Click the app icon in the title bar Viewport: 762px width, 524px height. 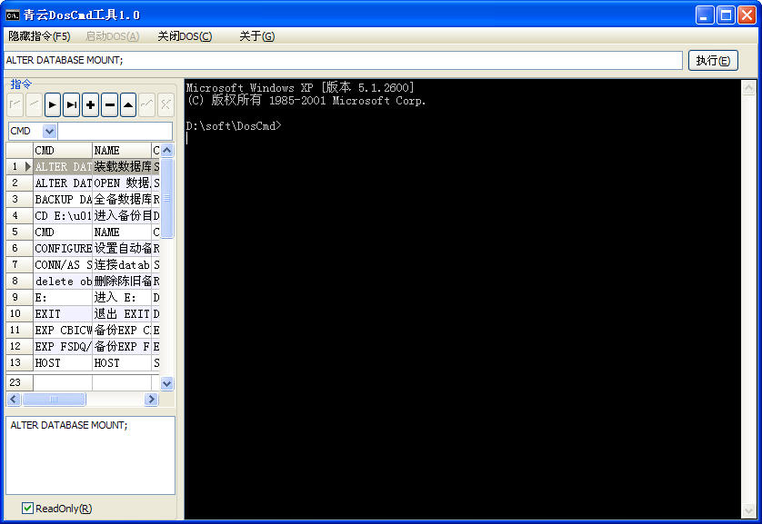pyautogui.click(x=12, y=15)
